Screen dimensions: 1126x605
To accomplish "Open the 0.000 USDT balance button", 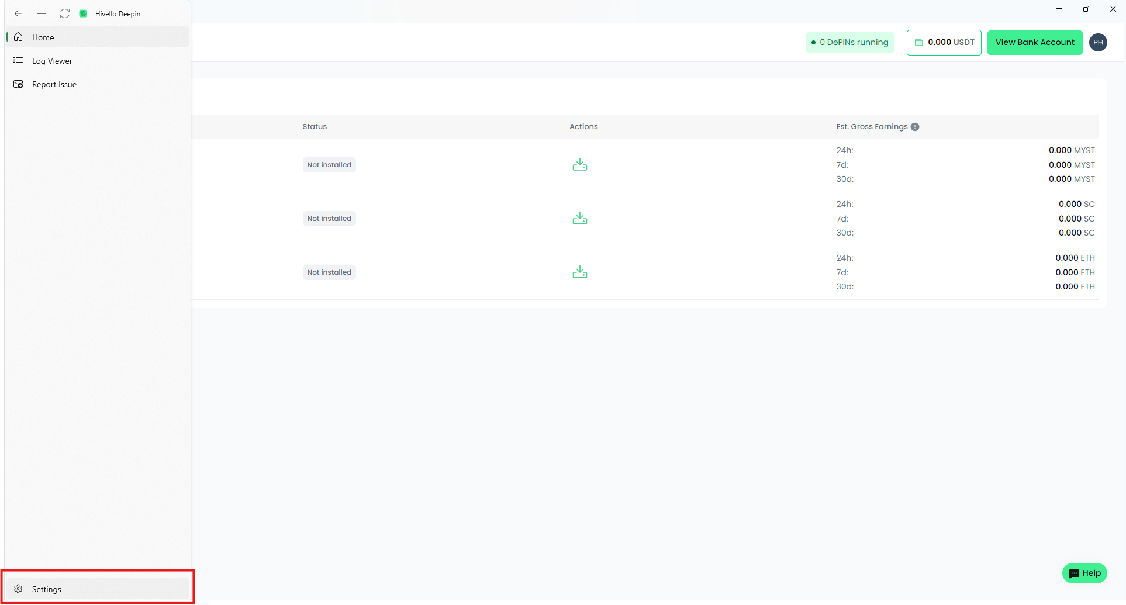I will click(944, 42).
